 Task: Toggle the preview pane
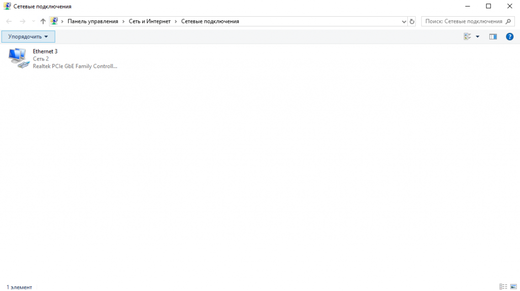coord(493,37)
